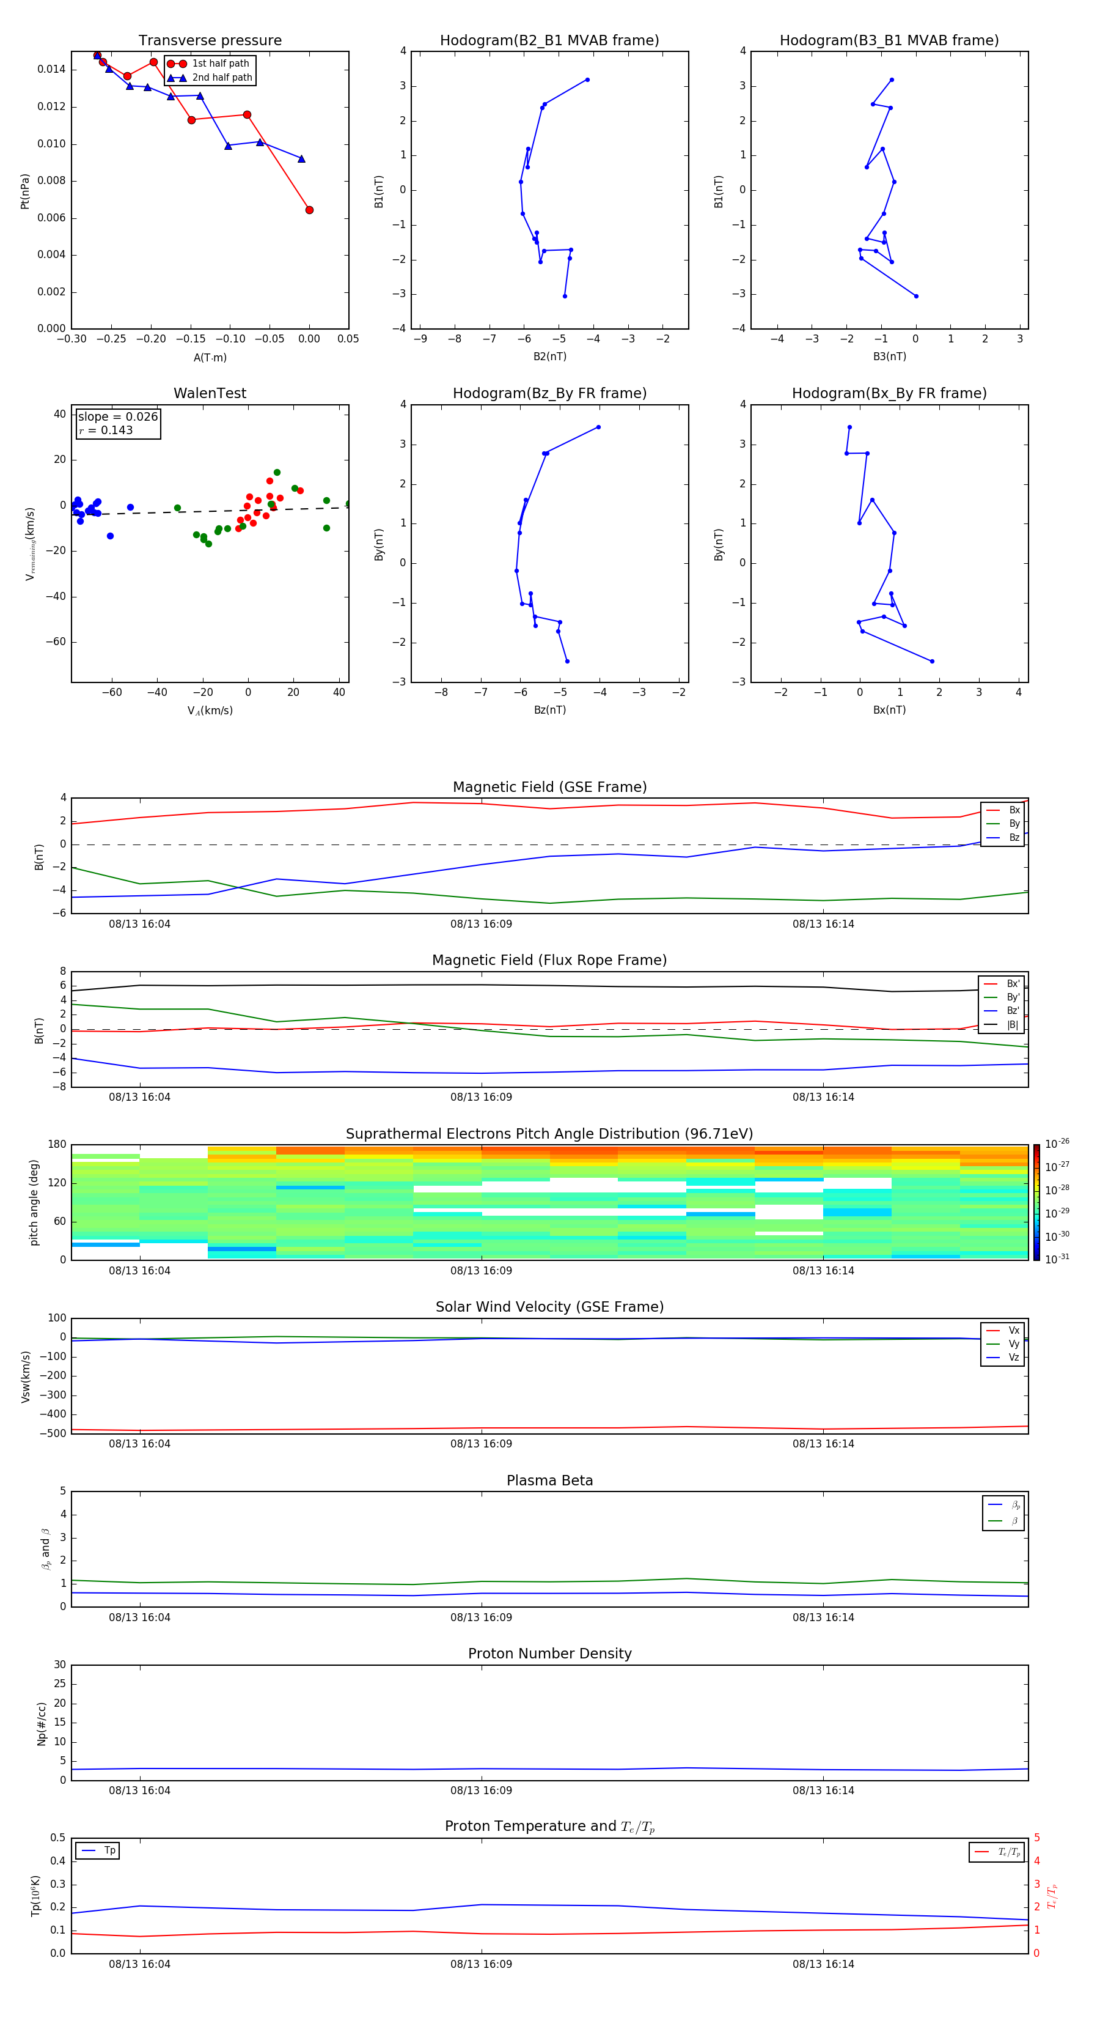The image size is (1100, 2018).
Task: Click the 'Tp(10^6K)' y-axis label
Action: coord(35,1896)
